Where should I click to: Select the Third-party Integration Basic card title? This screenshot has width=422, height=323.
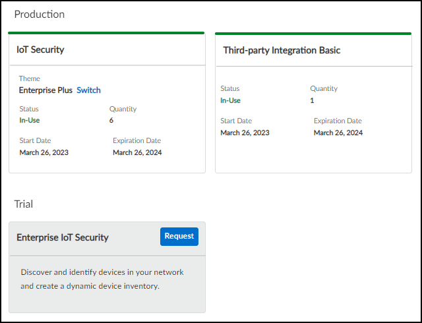pyautogui.click(x=282, y=50)
